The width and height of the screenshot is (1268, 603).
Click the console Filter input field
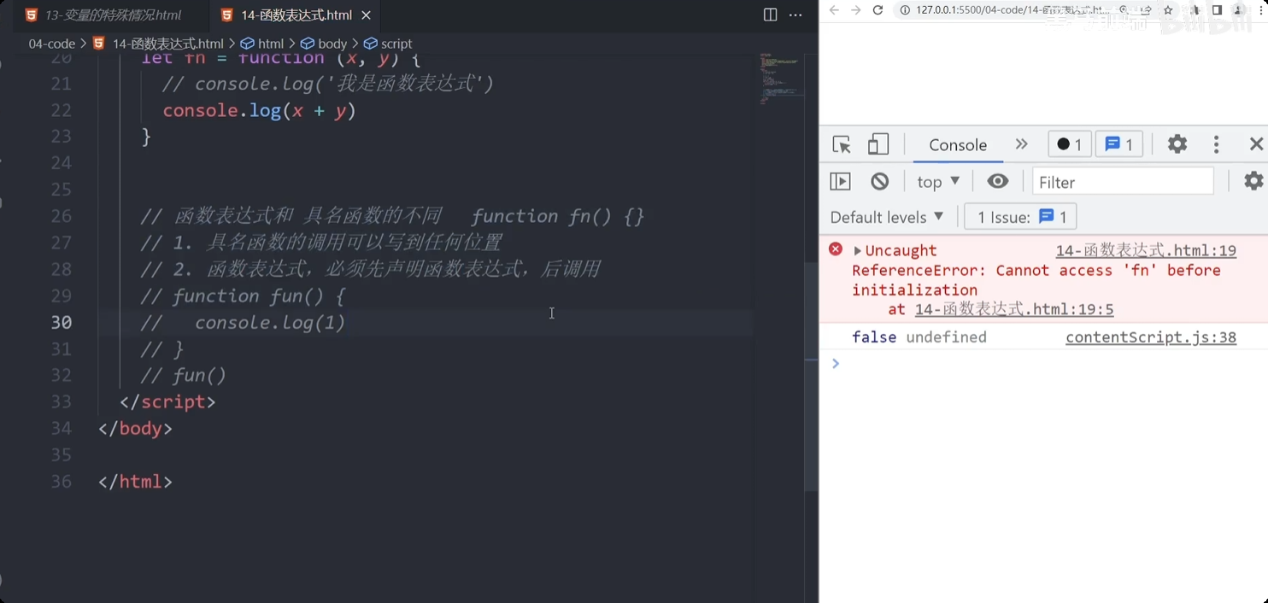(1123, 181)
